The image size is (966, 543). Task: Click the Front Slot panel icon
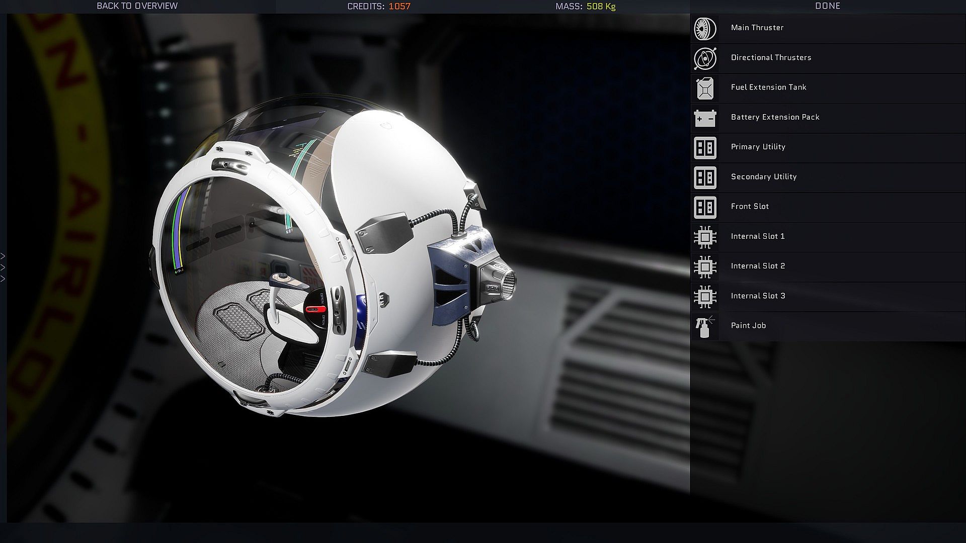pyautogui.click(x=705, y=208)
